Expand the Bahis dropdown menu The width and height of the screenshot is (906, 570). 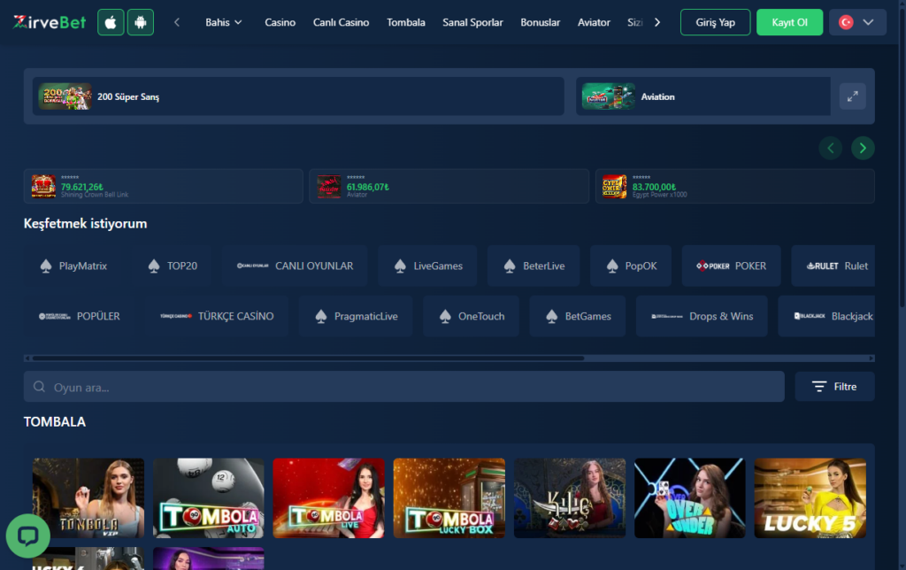pos(224,22)
